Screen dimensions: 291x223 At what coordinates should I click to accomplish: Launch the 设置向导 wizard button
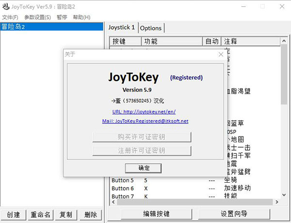234,214
